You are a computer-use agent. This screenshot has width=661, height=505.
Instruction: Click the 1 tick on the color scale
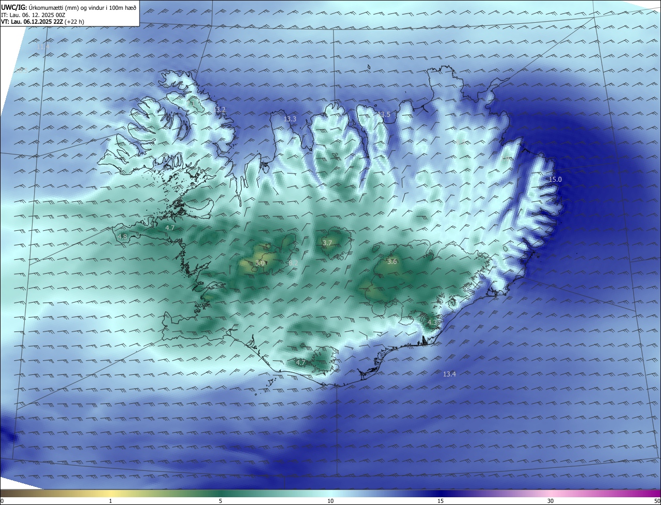point(111,501)
